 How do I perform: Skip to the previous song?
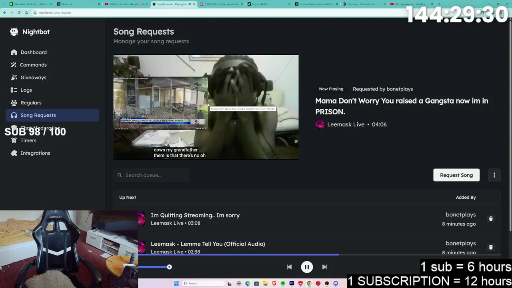(289, 267)
